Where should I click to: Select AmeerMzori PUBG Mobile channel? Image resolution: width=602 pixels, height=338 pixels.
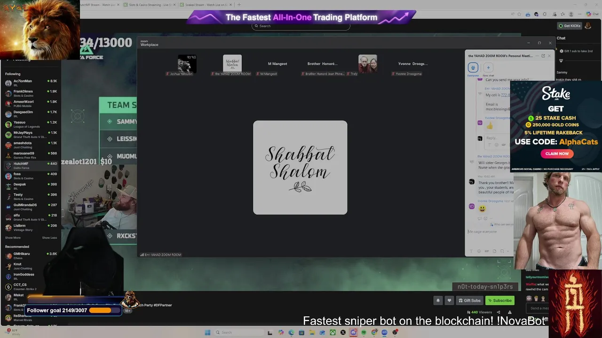point(31,104)
